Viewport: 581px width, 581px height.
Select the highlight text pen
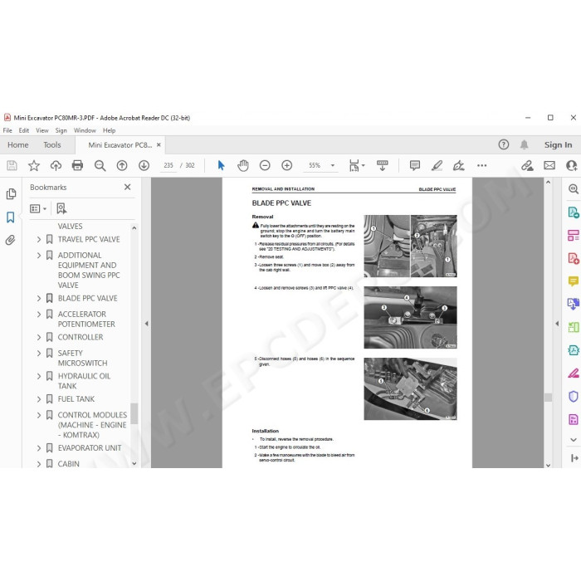click(x=437, y=165)
